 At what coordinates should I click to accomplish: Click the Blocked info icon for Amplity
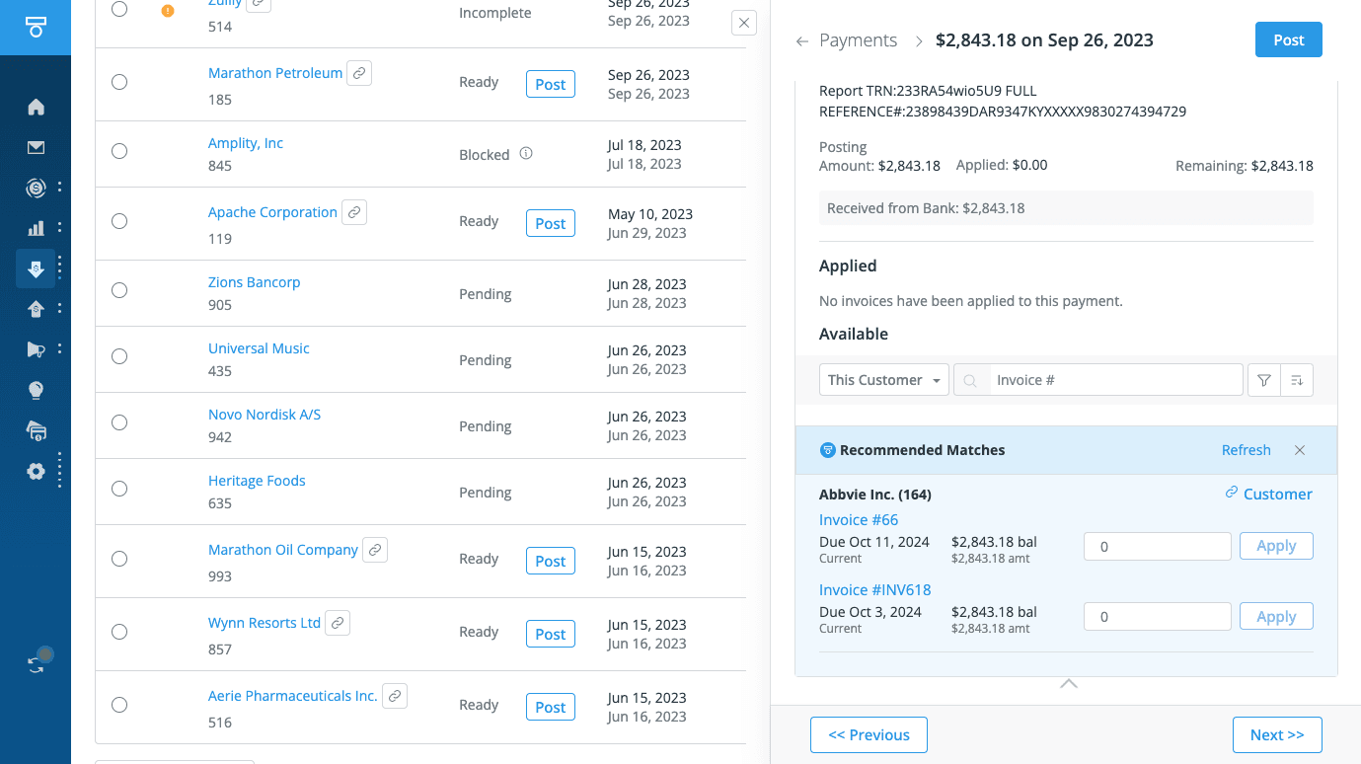526,154
